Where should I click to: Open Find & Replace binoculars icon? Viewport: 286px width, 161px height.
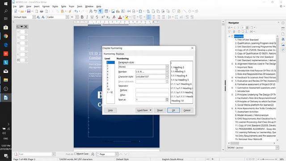pos(91,11)
